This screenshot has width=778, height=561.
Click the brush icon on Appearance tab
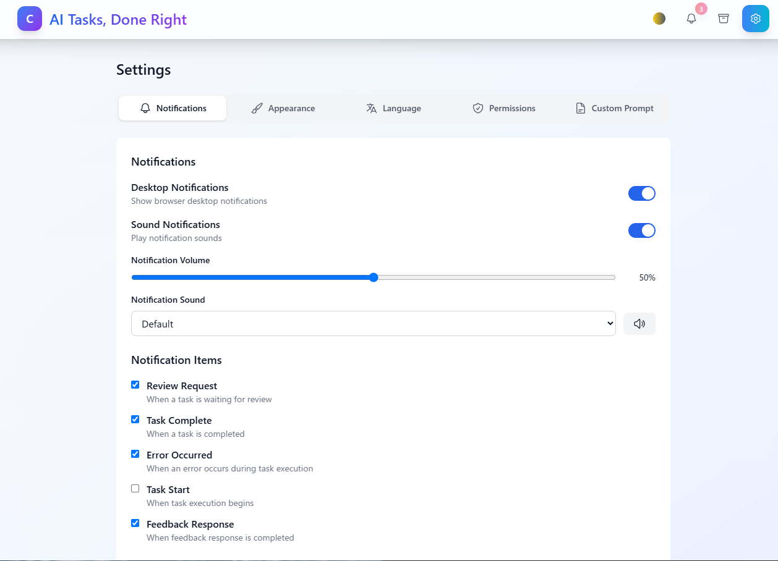tap(257, 108)
